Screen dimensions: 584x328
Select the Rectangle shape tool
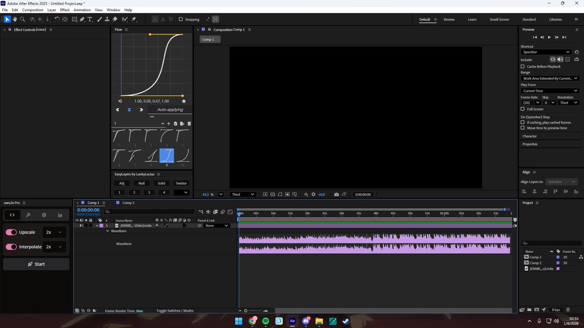tap(74, 19)
